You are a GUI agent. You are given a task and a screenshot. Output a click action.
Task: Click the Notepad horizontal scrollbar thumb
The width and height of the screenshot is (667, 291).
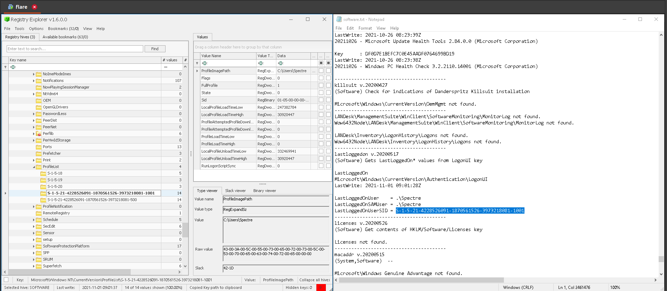tap(421, 280)
